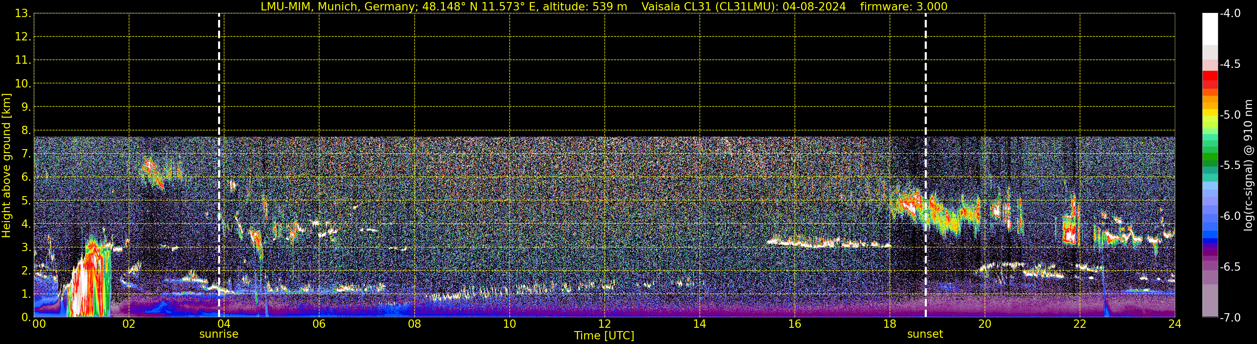1257x344 pixels.
Task: Click the '12' tick on the time axis
Action: click(604, 324)
